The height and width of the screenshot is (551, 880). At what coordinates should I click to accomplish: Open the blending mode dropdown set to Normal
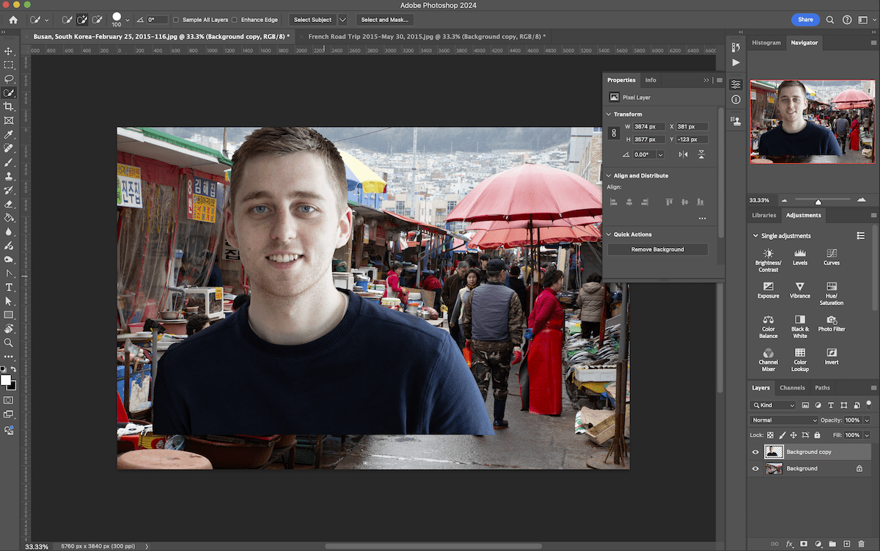click(782, 420)
